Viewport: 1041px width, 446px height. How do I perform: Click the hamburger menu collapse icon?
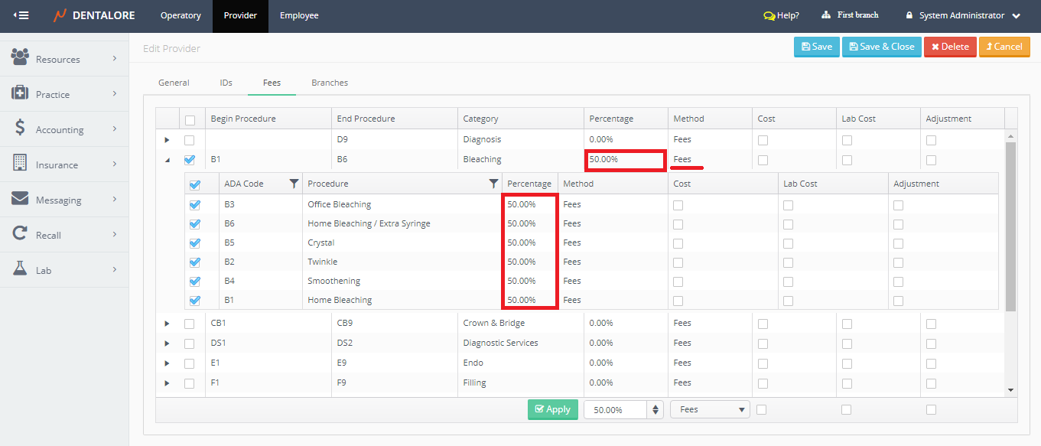(21, 15)
